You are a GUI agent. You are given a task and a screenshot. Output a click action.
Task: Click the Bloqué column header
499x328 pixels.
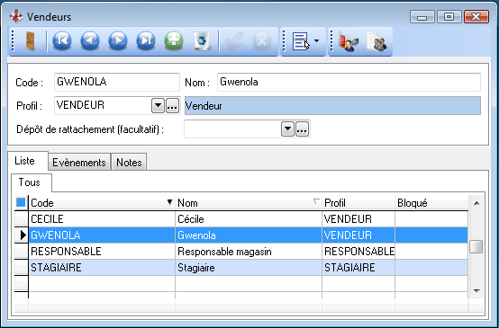pyautogui.click(x=431, y=203)
